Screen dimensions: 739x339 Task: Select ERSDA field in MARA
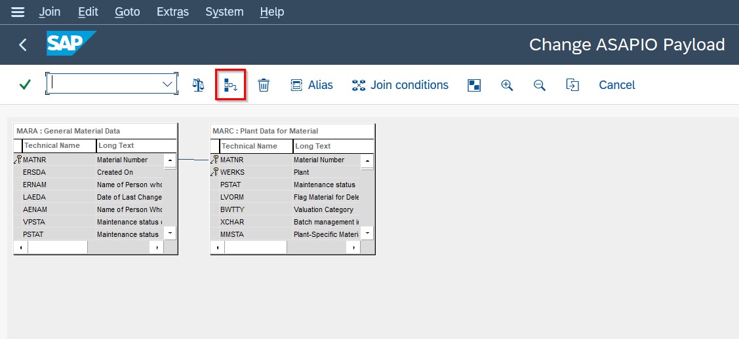(x=34, y=172)
